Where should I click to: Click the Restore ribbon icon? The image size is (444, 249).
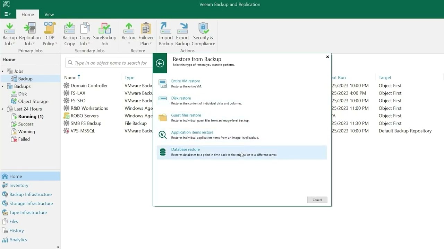pos(129,28)
